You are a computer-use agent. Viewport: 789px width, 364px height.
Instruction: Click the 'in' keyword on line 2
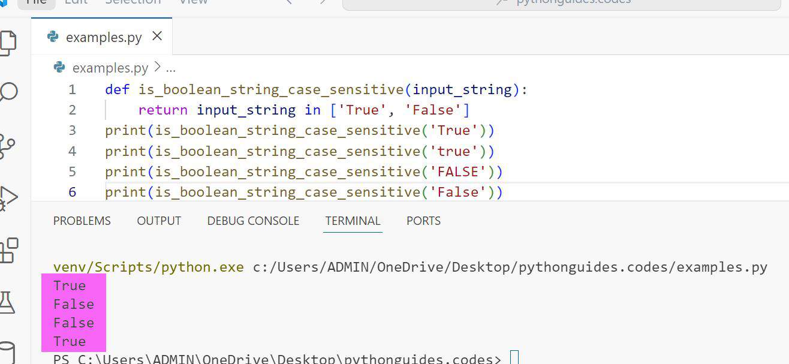pyautogui.click(x=312, y=110)
